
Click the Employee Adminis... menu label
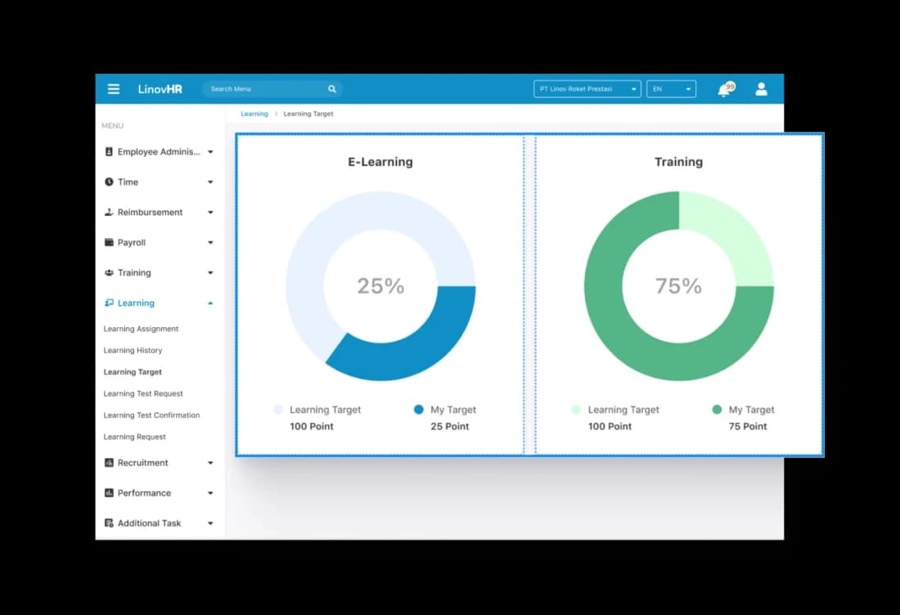[159, 151]
